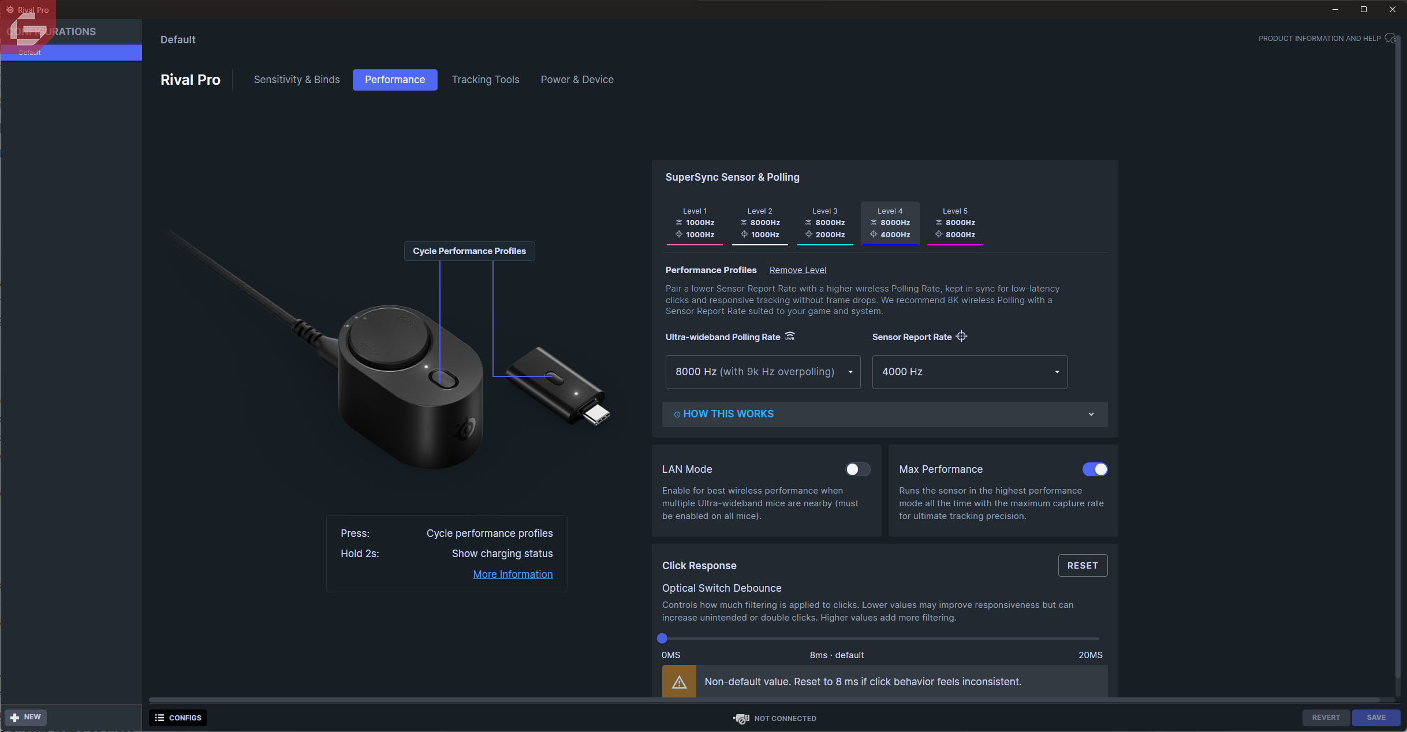Select Level 4 performance profile

890,223
